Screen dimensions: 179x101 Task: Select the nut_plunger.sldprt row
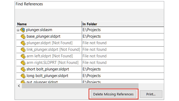coord(90,81)
